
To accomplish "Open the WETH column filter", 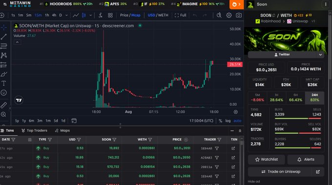I will (150, 139).
